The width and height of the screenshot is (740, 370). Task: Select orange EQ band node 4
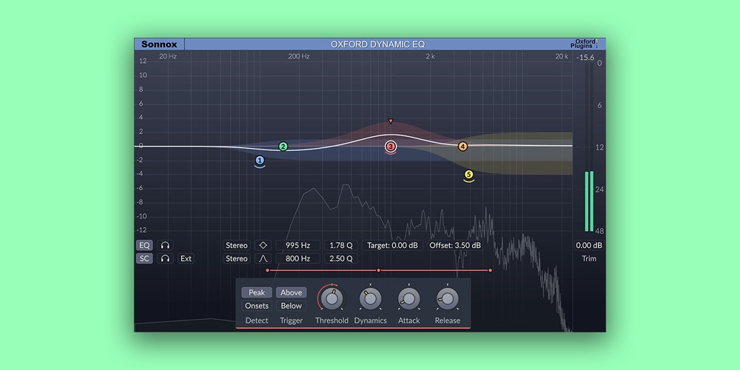point(462,147)
